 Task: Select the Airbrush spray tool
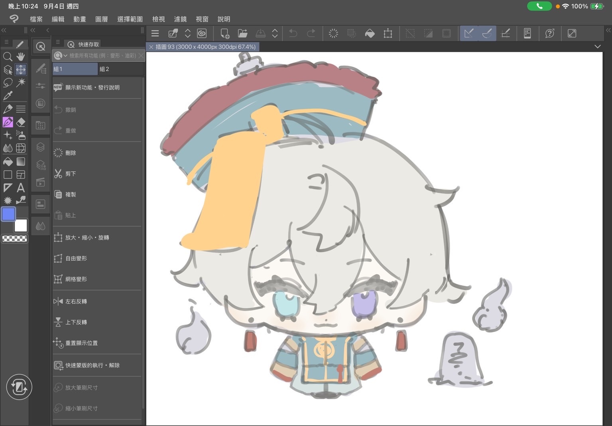(21, 135)
